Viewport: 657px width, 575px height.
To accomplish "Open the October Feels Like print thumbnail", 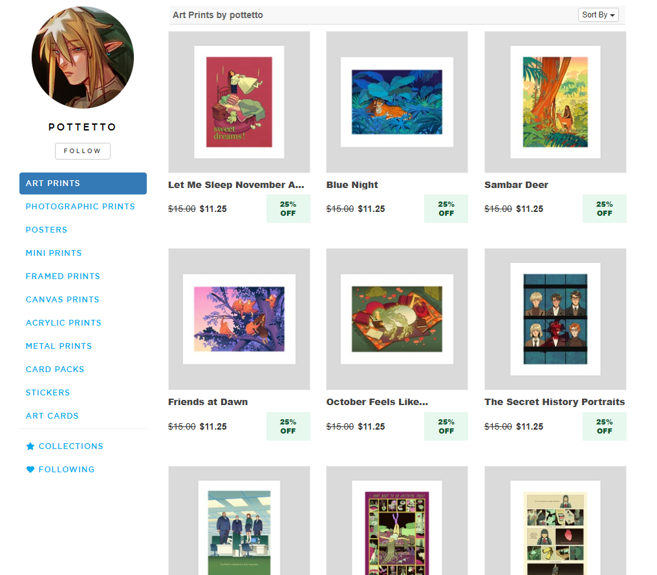I will pyautogui.click(x=397, y=319).
